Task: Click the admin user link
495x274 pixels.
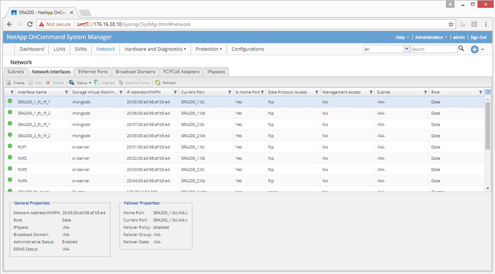Action: tap(459, 37)
